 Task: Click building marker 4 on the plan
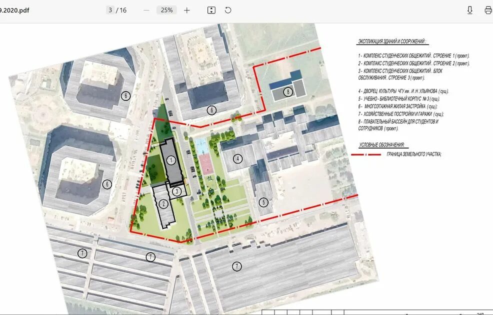[x=237, y=159]
